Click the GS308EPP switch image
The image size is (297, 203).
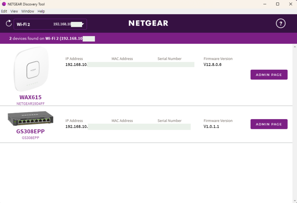click(x=30, y=118)
